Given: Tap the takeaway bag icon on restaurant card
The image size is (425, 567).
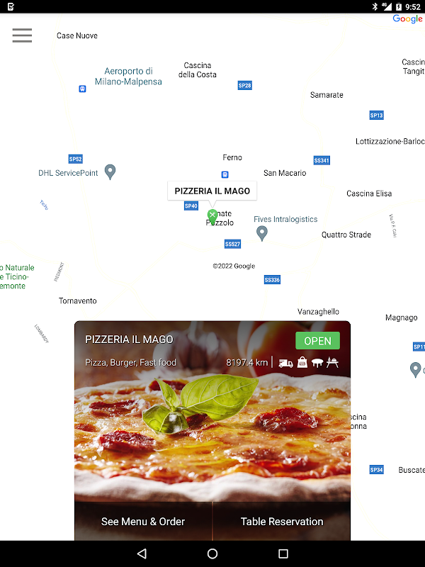Looking at the screenshot, I should (x=302, y=362).
